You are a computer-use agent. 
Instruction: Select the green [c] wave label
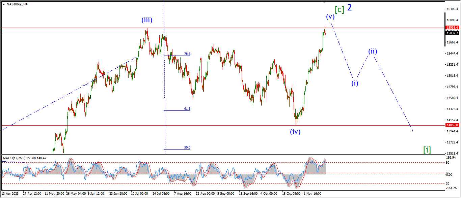click(340, 9)
